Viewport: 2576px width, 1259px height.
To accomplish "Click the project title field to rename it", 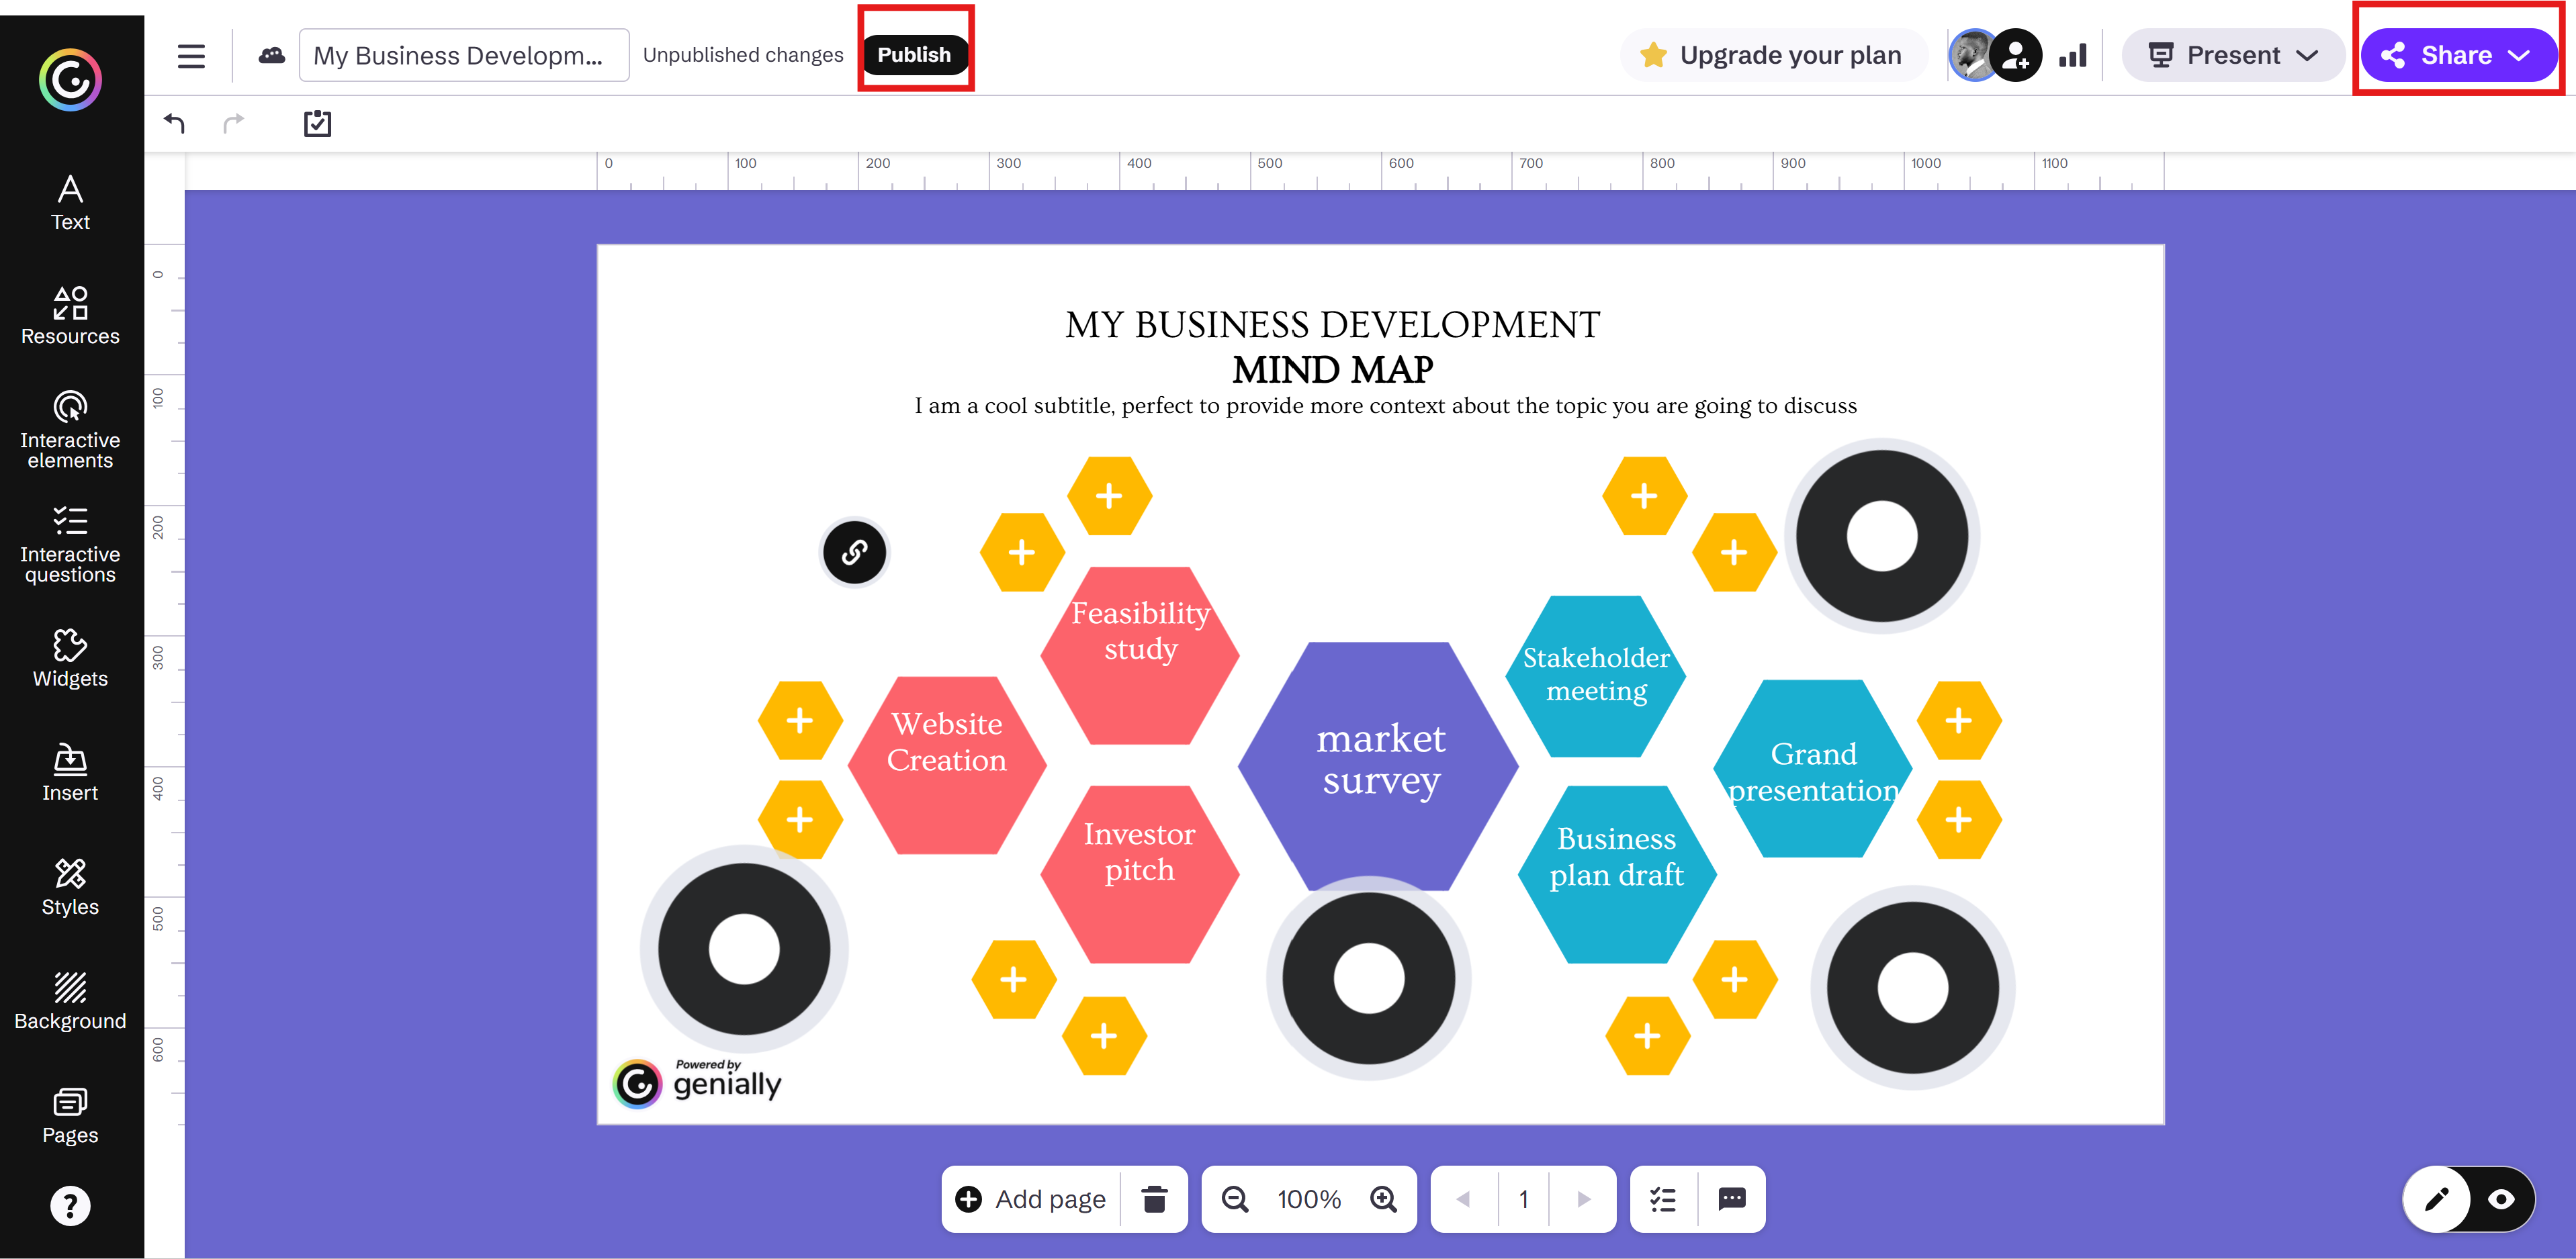I will point(462,55).
